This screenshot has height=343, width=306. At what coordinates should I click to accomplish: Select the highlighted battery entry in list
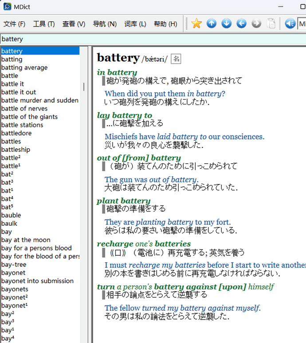[40, 51]
